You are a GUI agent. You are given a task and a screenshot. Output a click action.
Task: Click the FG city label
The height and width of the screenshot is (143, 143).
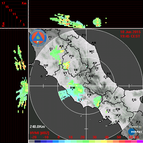[x=134, y=100]
